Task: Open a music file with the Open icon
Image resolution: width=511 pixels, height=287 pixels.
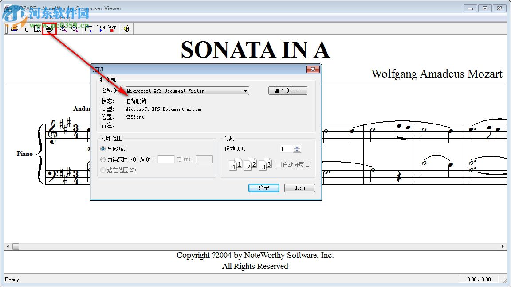Action: [15, 28]
